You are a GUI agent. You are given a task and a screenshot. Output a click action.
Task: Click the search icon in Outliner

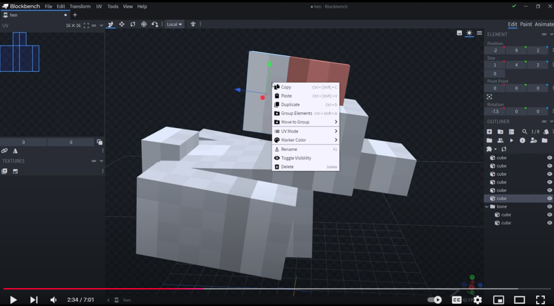click(524, 131)
